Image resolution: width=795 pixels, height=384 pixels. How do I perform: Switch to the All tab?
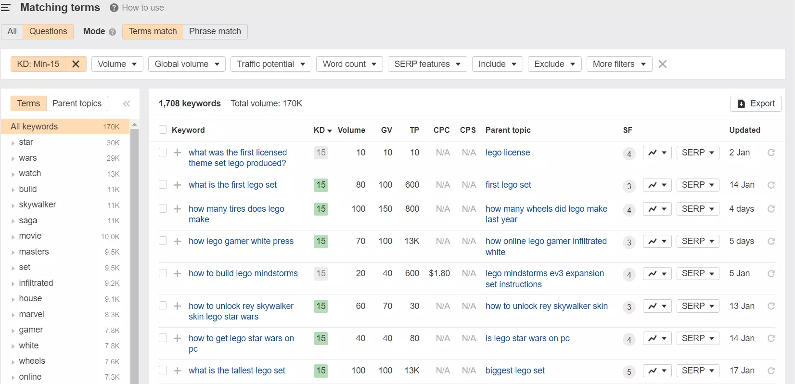(12, 31)
